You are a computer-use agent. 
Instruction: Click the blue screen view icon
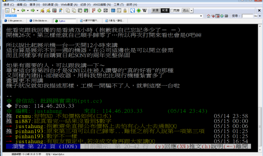point(113,11)
